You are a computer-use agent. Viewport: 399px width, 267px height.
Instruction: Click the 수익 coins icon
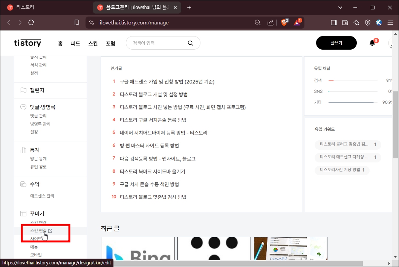24,184
